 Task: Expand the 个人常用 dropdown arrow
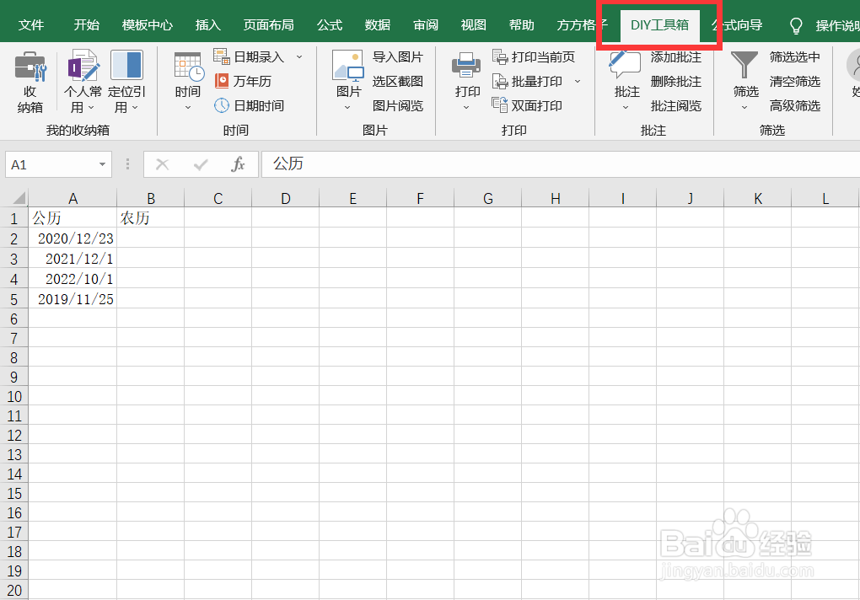tap(91, 107)
